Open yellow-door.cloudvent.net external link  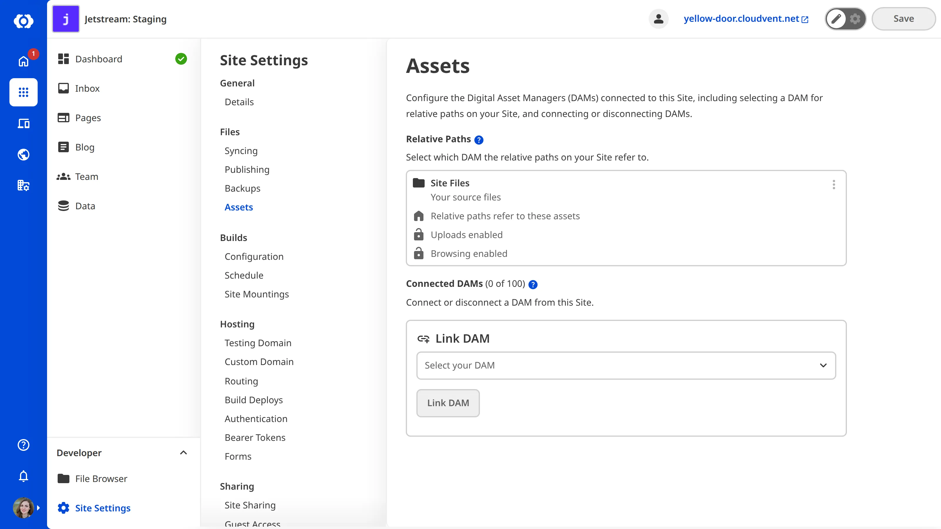[745, 19]
